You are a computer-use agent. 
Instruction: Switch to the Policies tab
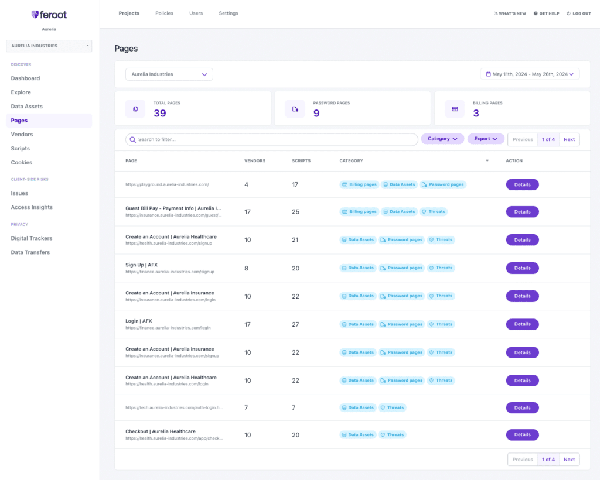click(164, 13)
